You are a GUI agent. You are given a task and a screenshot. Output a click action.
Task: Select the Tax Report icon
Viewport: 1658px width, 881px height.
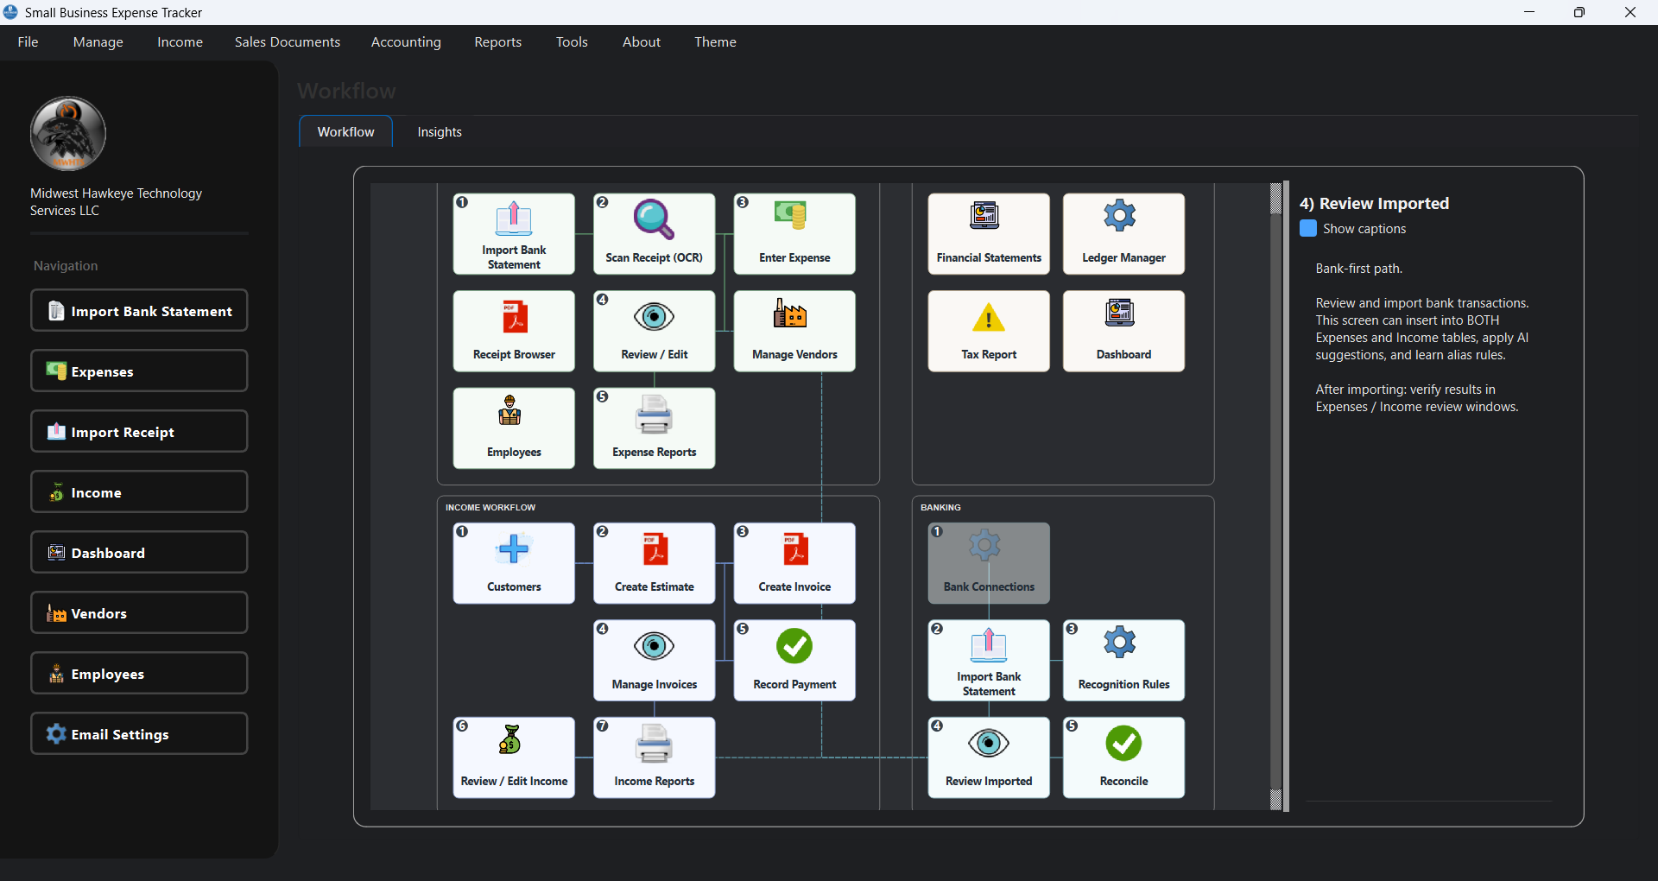click(988, 331)
